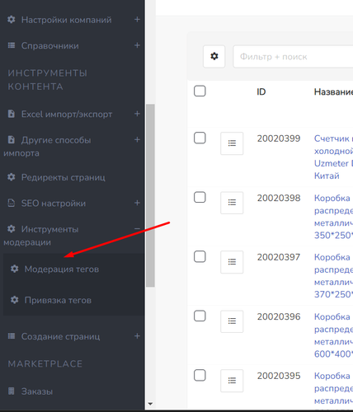
Task: Open list menu icon for product 20020399
Action: [x=232, y=143]
